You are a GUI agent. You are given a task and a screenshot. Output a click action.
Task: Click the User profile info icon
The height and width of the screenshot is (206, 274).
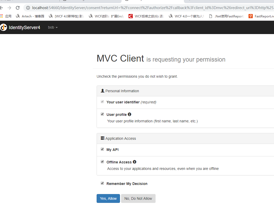point(130,114)
